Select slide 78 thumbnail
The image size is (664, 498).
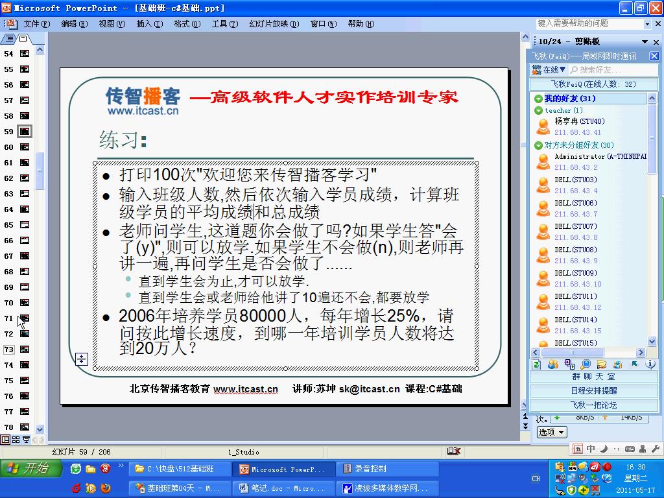pos(25,427)
